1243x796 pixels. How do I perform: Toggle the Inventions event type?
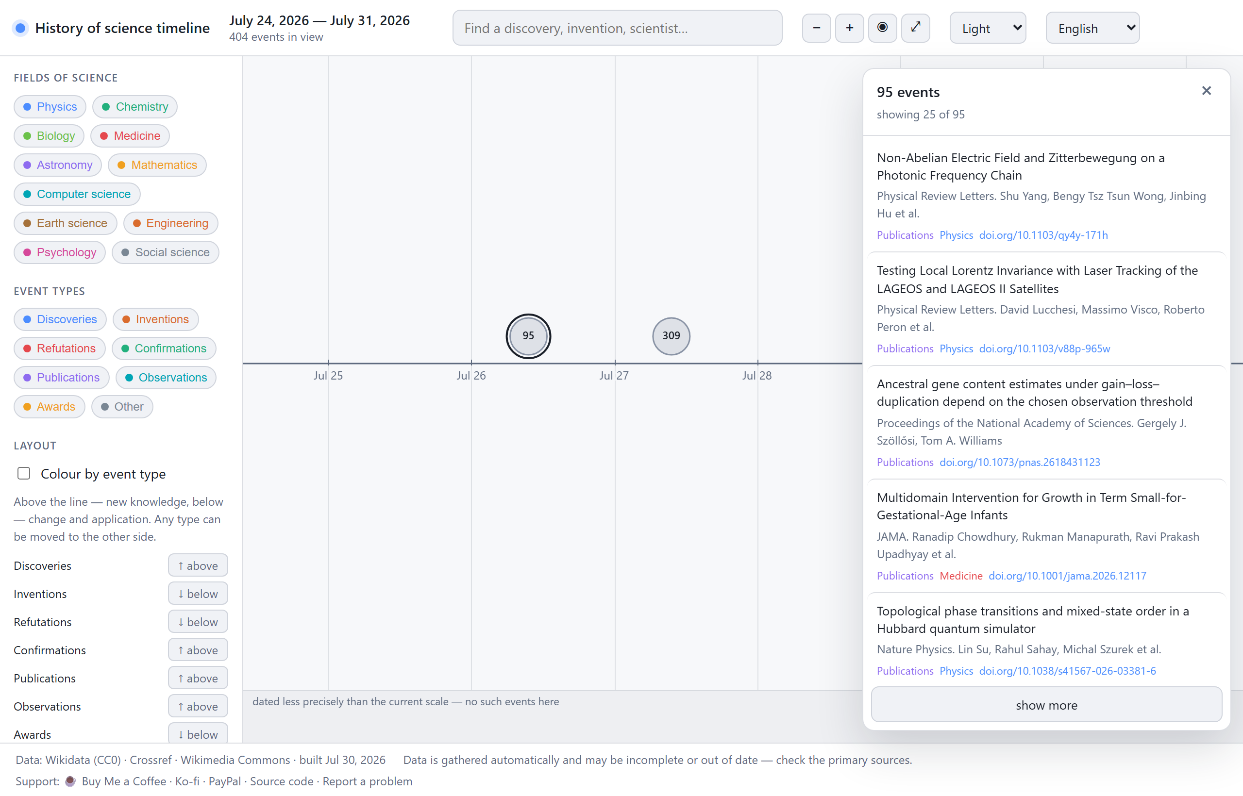click(x=155, y=319)
